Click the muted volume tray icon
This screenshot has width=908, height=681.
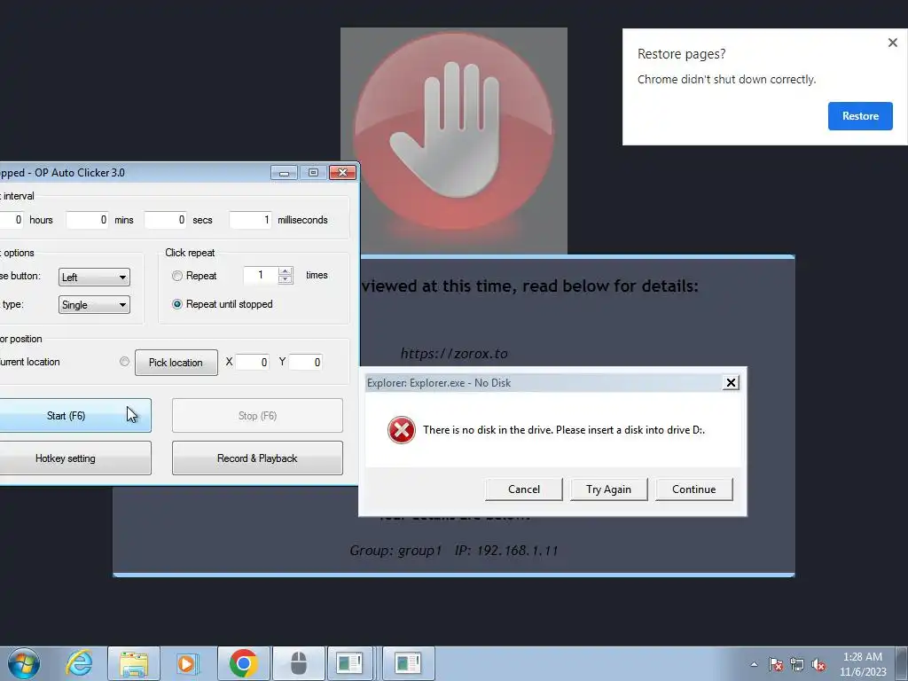click(x=818, y=664)
